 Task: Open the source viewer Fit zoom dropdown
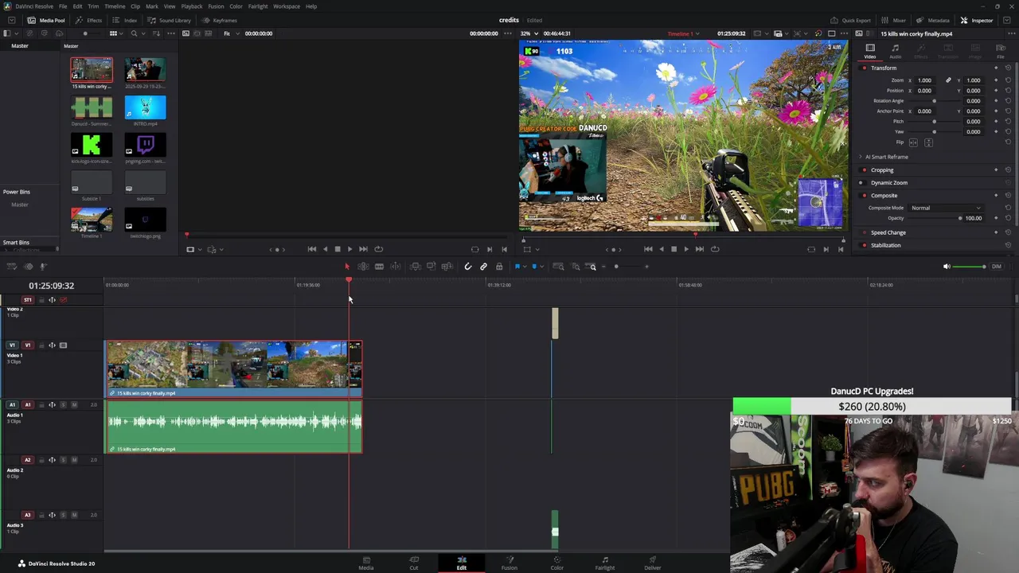click(x=230, y=33)
